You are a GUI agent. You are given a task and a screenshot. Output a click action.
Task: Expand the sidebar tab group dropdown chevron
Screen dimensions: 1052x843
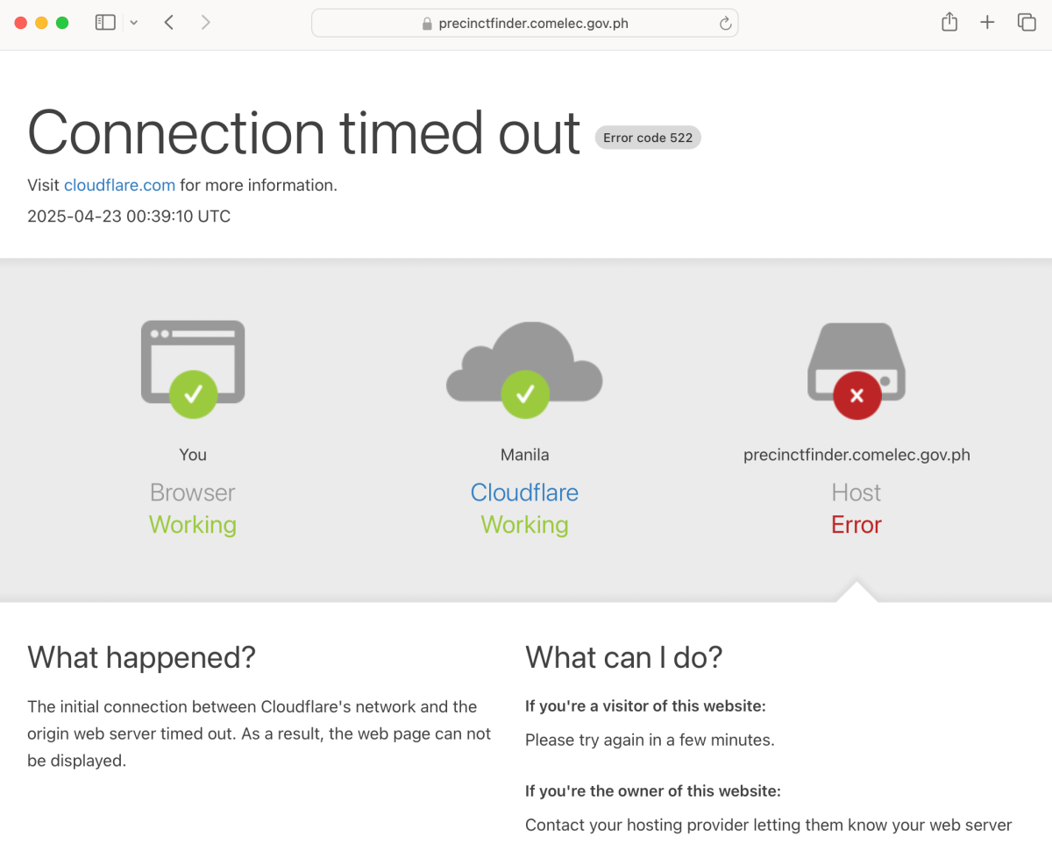(134, 23)
